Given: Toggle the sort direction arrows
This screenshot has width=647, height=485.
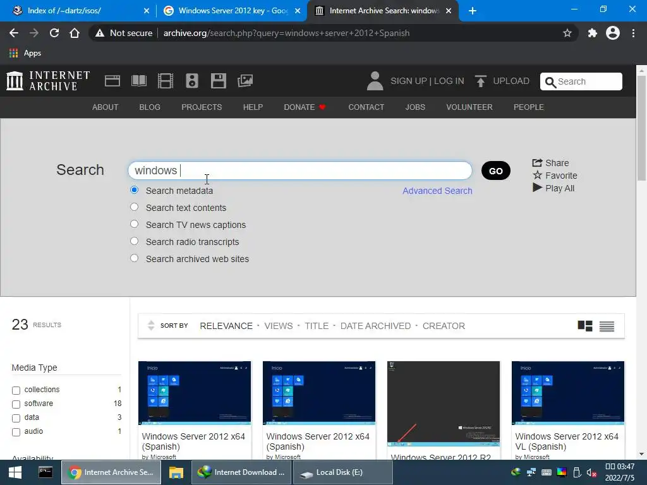Looking at the screenshot, I should [x=151, y=325].
